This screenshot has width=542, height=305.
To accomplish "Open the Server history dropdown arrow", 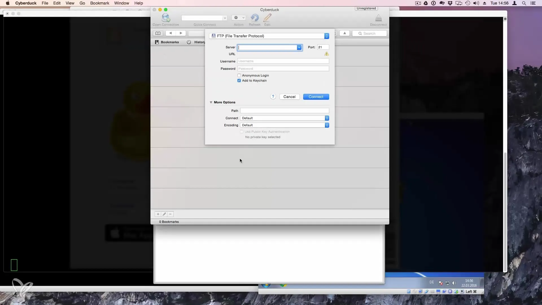I will pos(299,47).
